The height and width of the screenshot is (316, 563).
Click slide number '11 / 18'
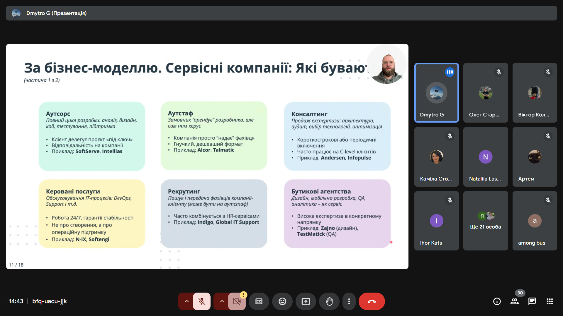coord(16,265)
